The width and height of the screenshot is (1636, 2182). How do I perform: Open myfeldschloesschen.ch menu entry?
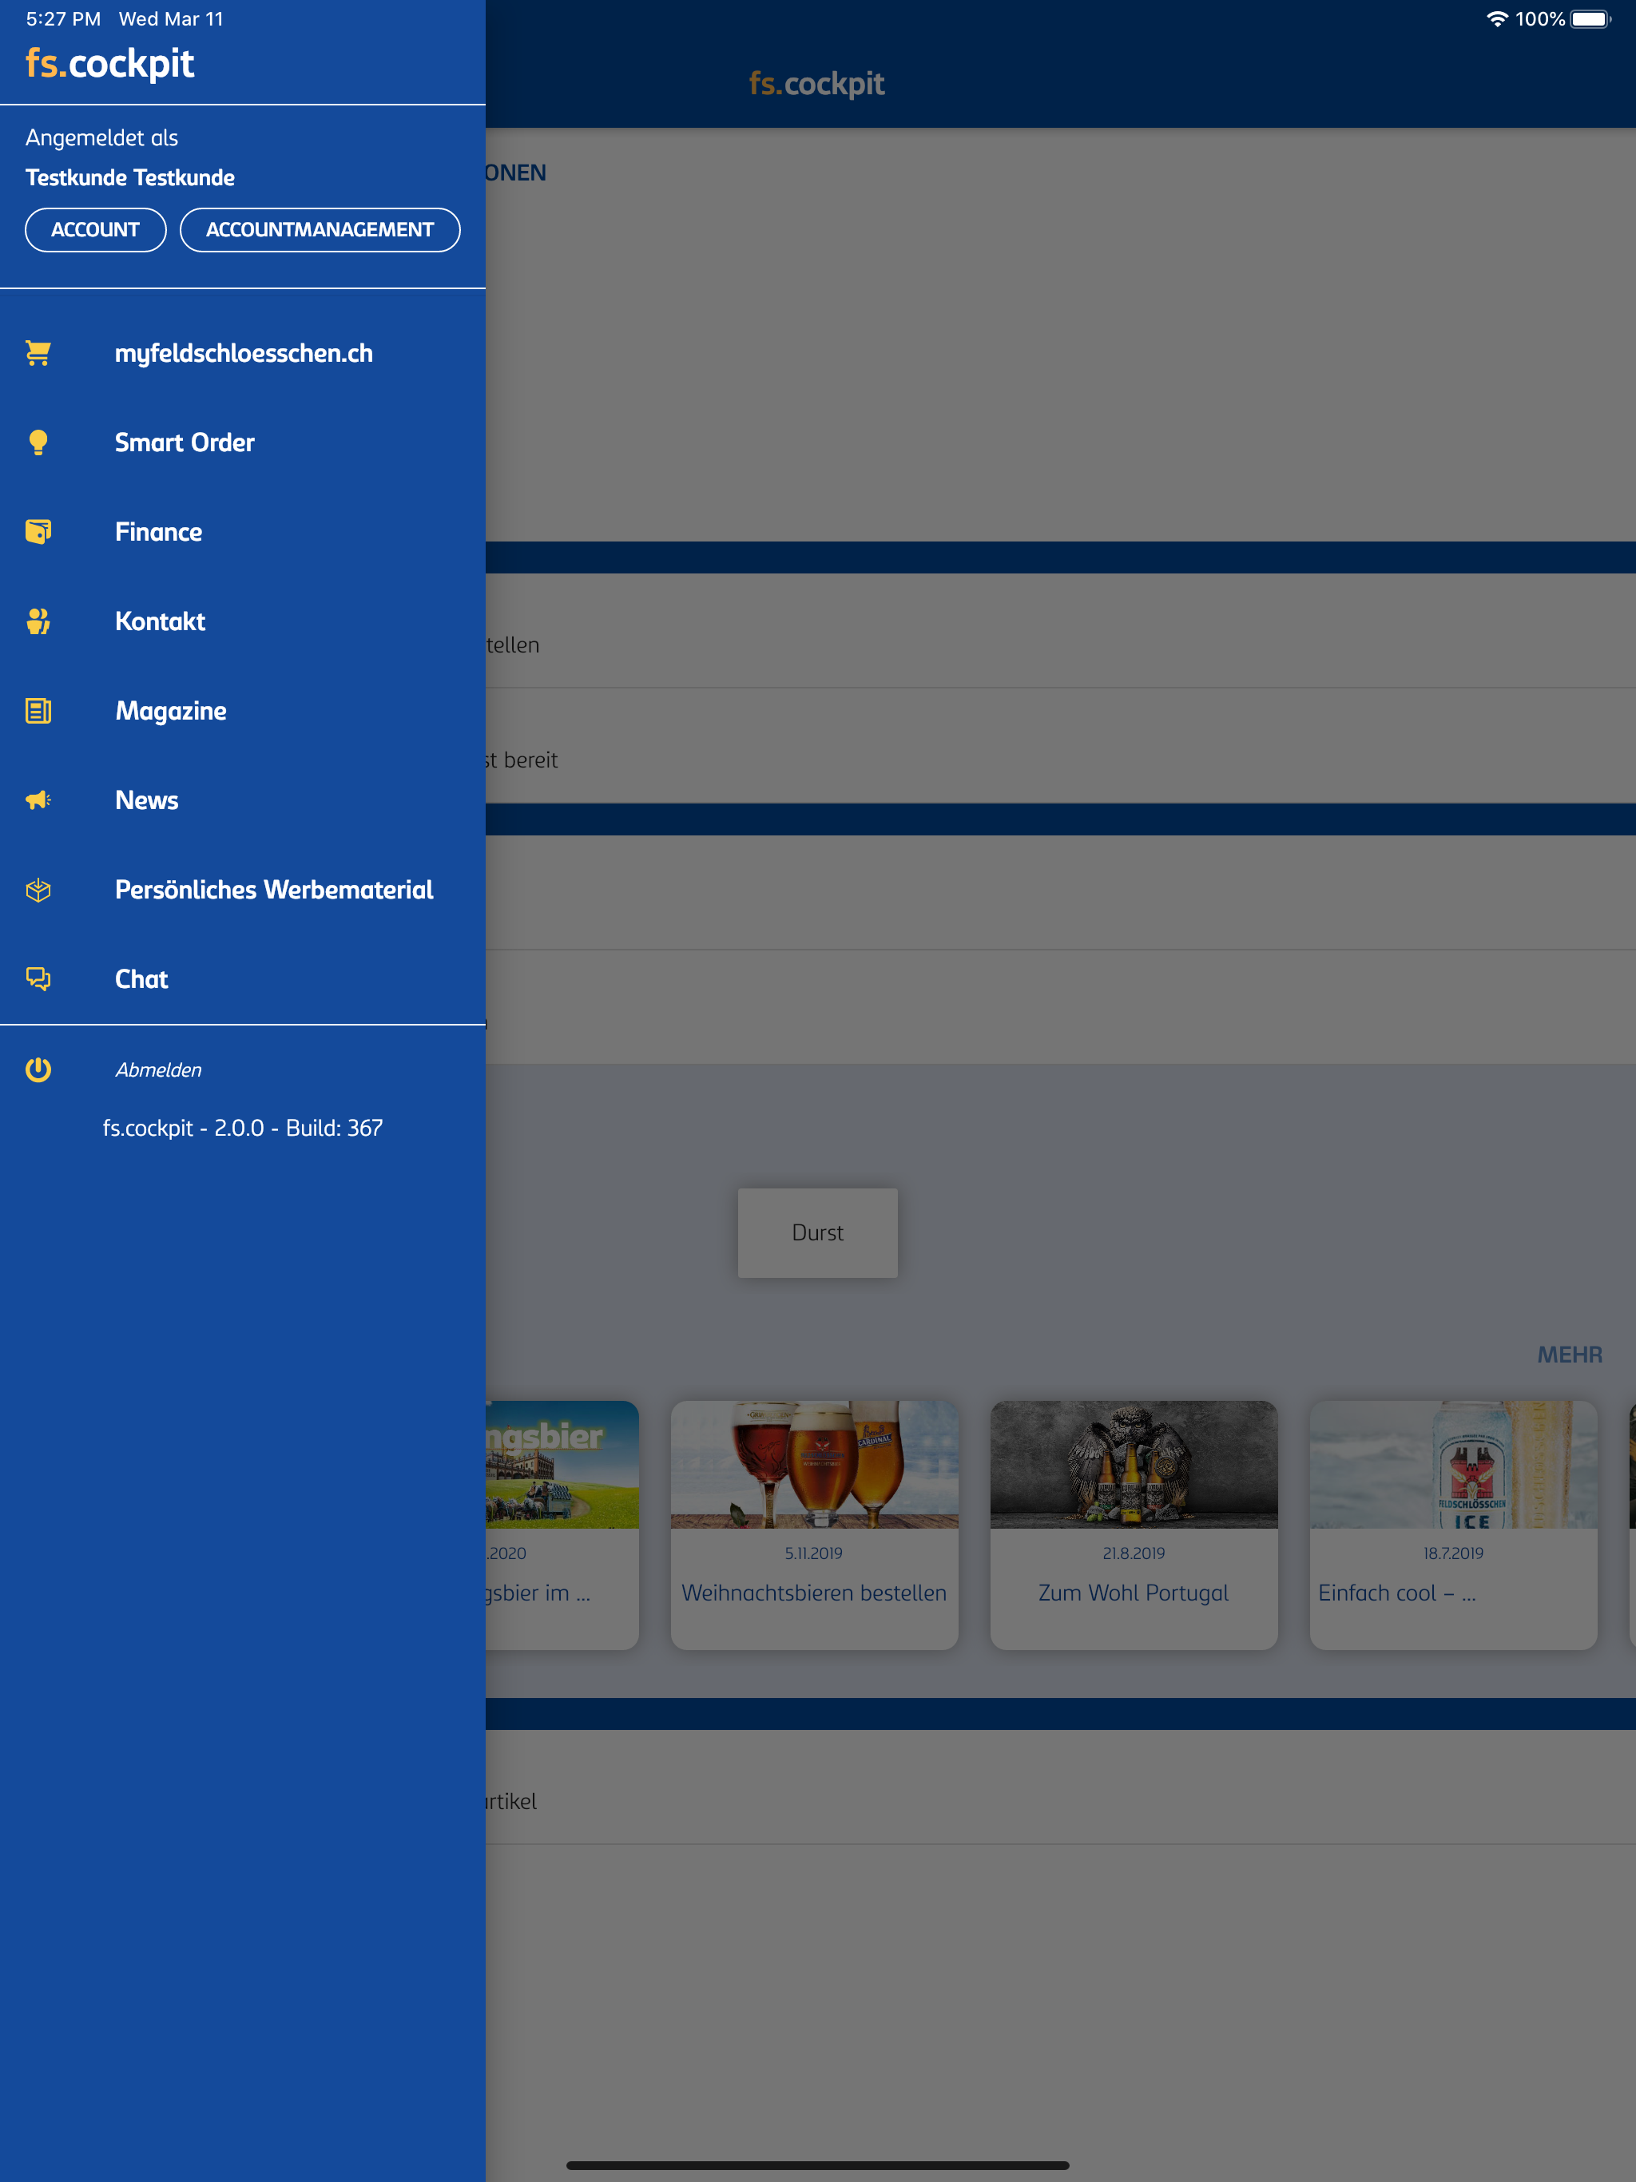(243, 353)
